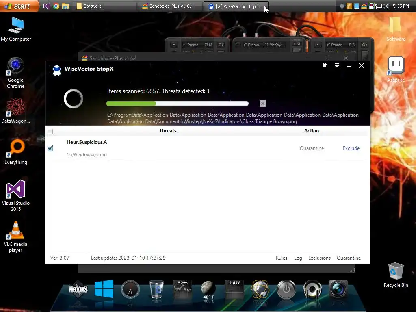Click Quarantine action for Heur.Suspicious.A
The width and height of the screenshot is (416, 312).
(312, 148)
